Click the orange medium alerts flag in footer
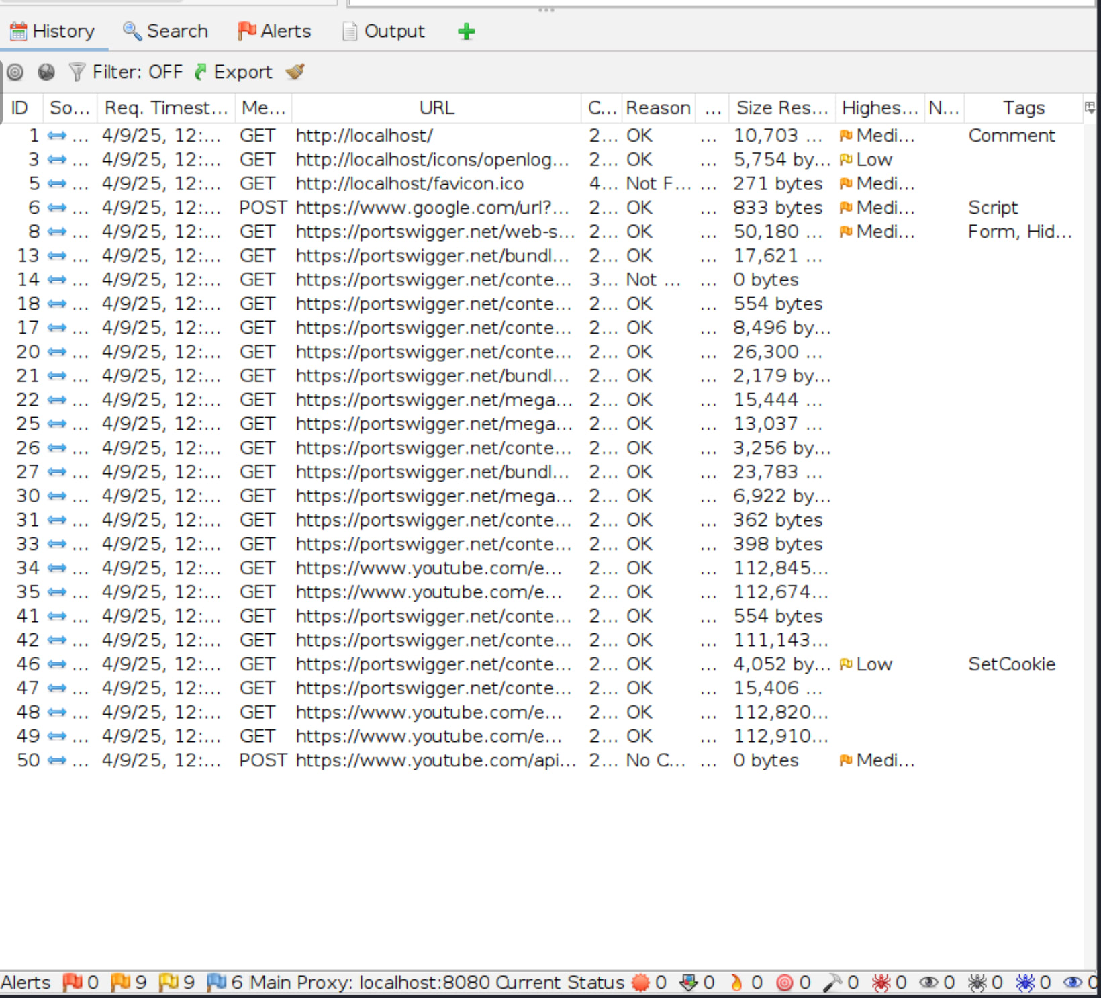The width and height of the screenshot is (1101, 998). click(x=121, y=983)
